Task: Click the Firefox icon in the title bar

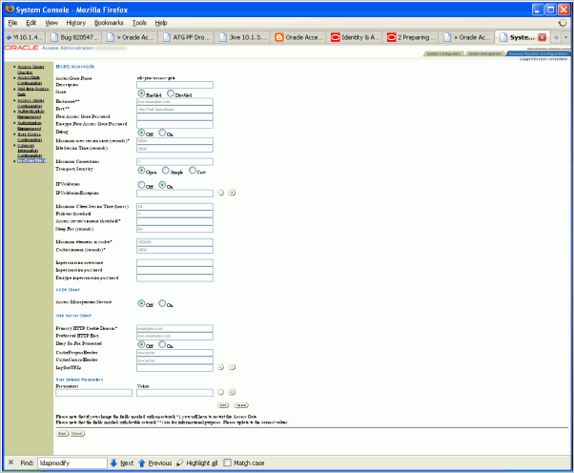Action: point(10,9)
